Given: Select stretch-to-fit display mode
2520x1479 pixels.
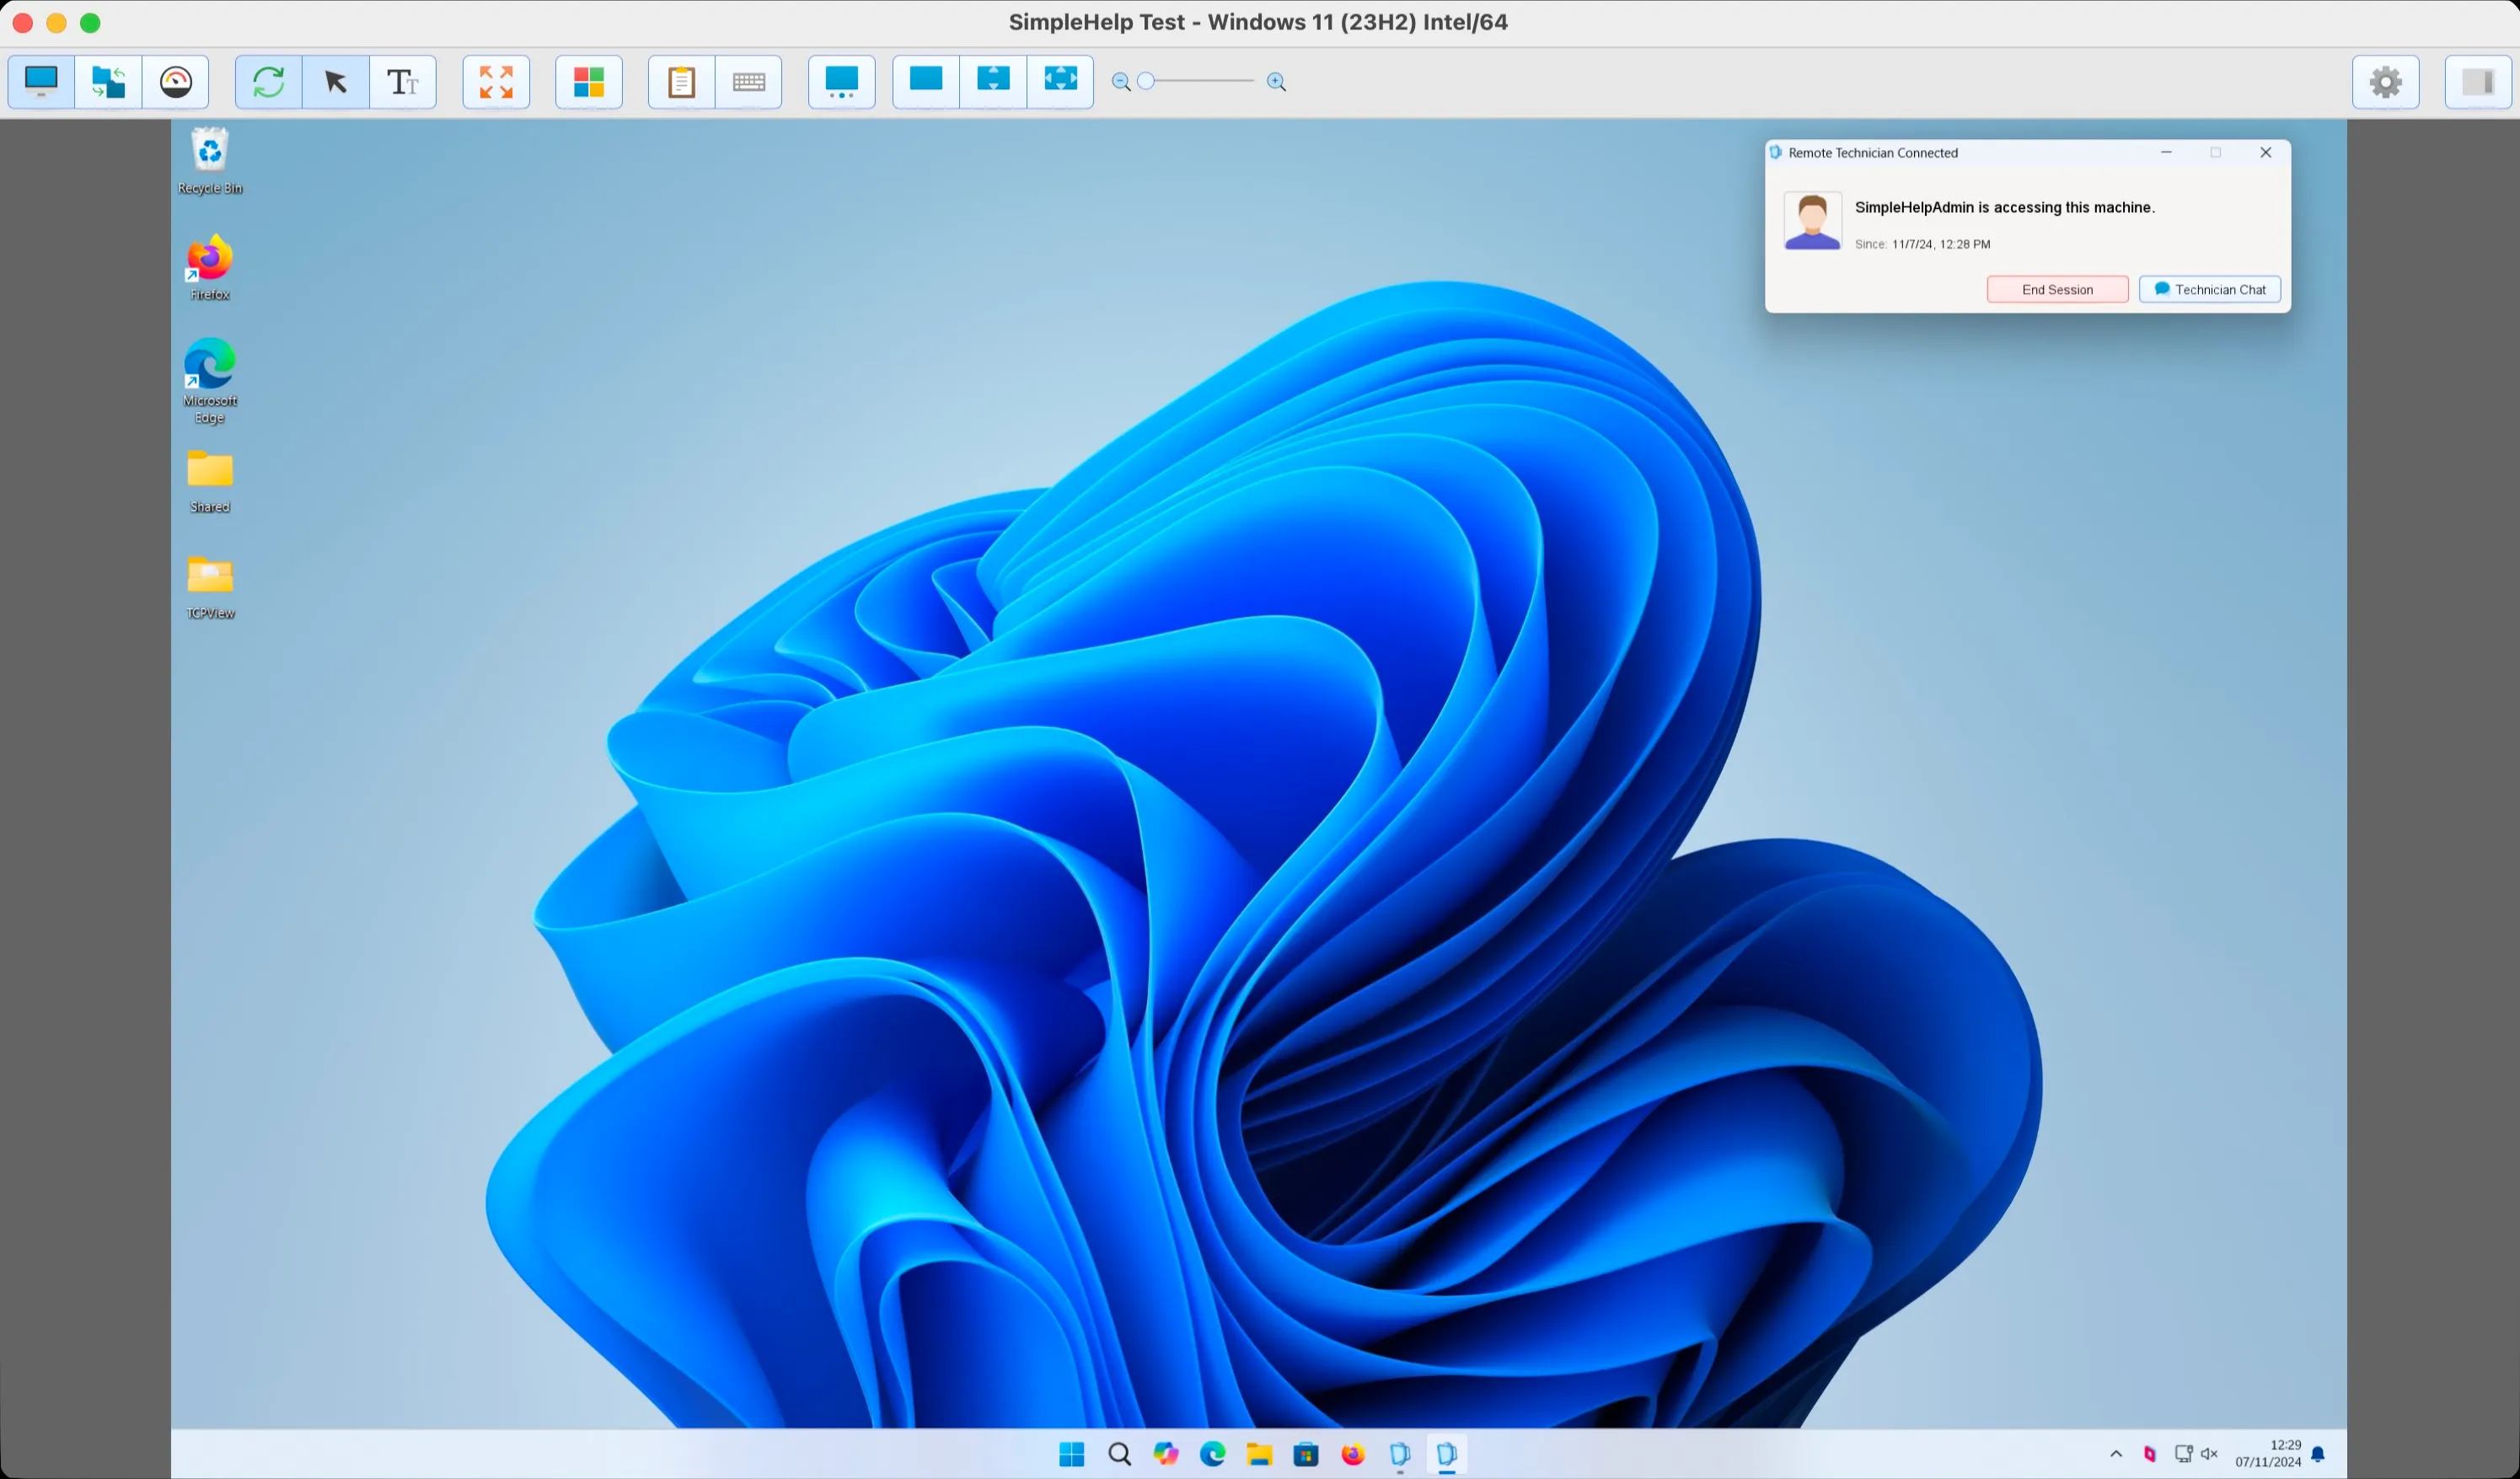Looking at the screenshot, I should (x=1060, y=80).
